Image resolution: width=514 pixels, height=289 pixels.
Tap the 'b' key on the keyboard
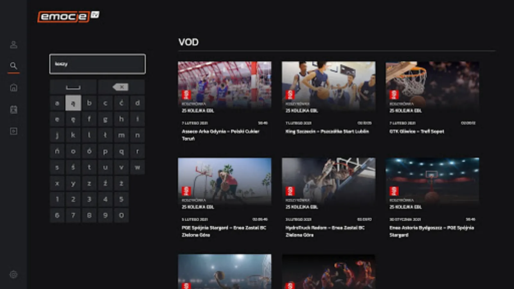pyautogui.click(x=89, y=103)
